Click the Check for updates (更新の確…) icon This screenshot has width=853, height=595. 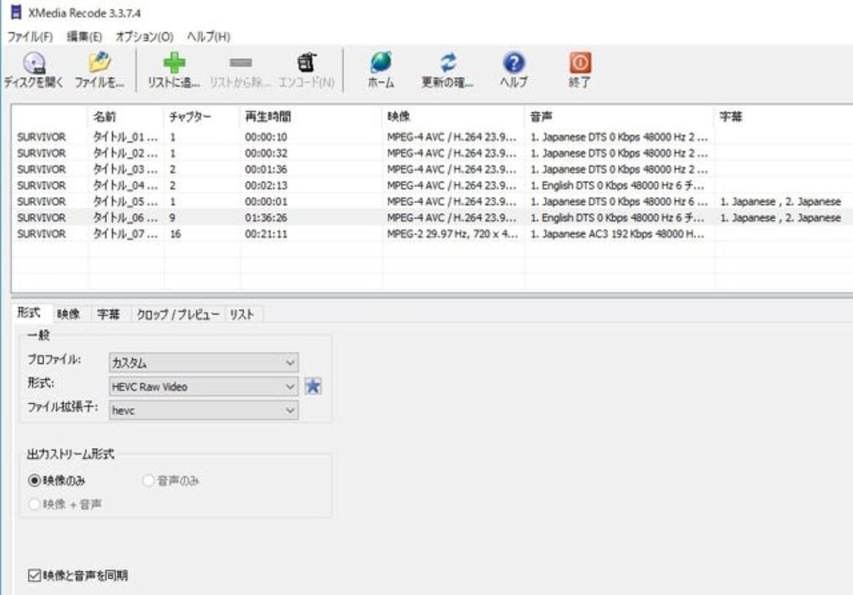[x=448, y=63]
